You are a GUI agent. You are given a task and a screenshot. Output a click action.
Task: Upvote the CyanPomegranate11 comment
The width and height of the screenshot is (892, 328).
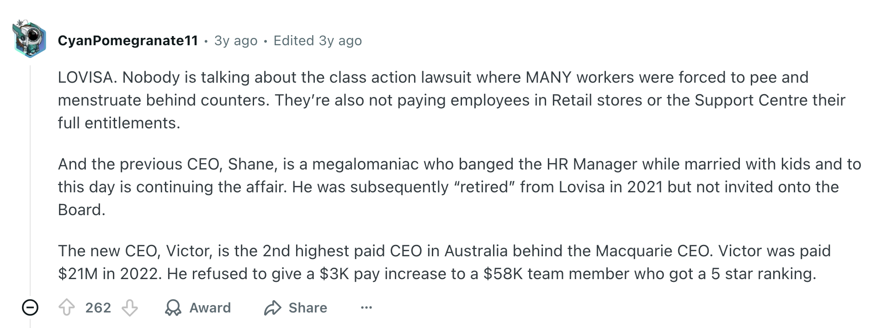click(x=67, y=307)
